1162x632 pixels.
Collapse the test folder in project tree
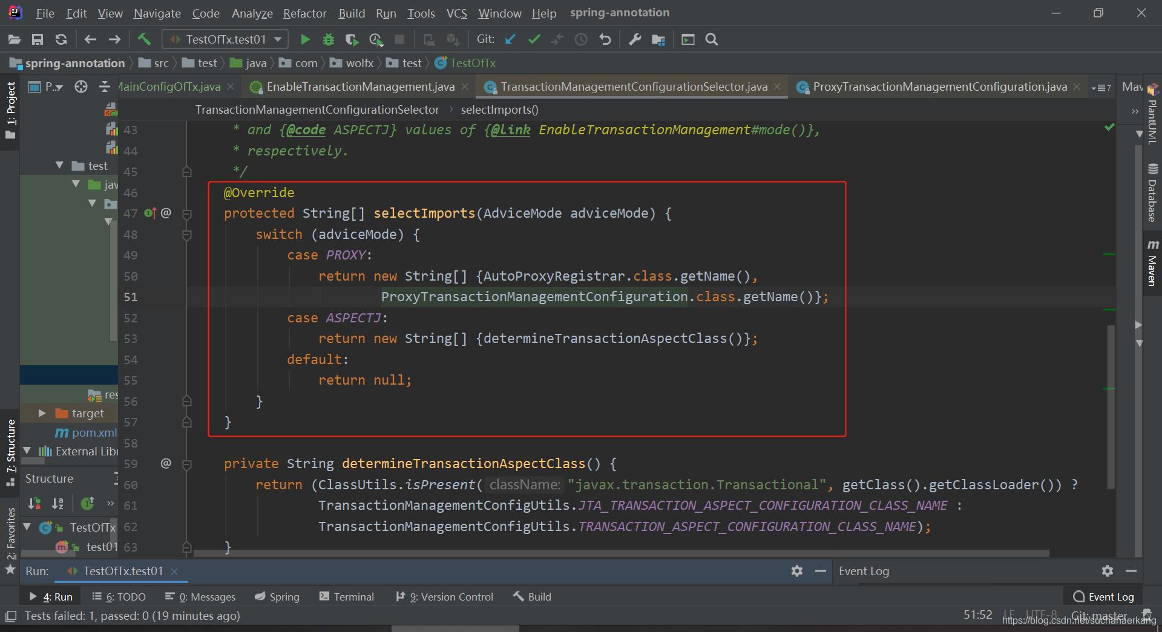(59, 165)
